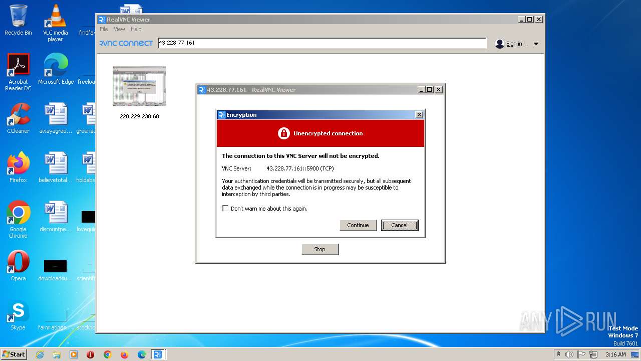The height and width of the screenshot is (361, 641).
Task: Expand Sign in dropdown arrow
Action: pyautogui.click(x=536, y=44)
